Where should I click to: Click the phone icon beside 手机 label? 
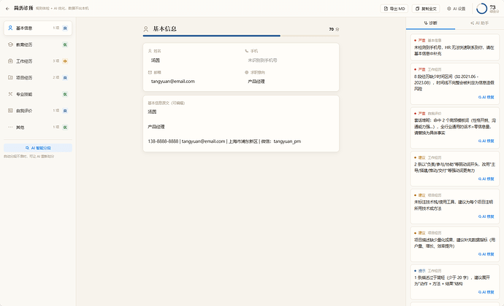pyautogui.click(x=247, y=51)
